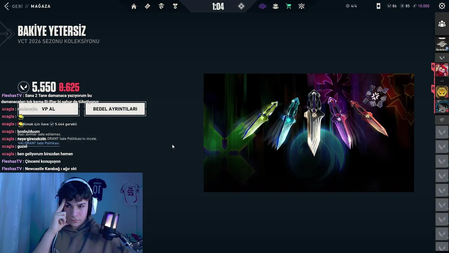Open the Social friends panel icon
Screen dimensions: 449x253
(x=442, y=24)
